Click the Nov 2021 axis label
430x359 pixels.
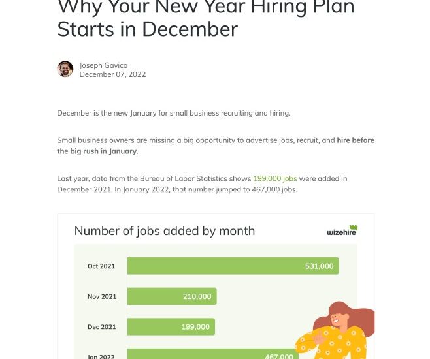coord(102,296)
